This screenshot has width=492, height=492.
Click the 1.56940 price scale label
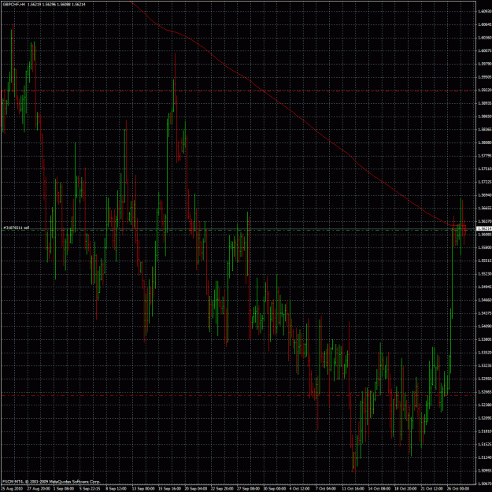[484, 194]
